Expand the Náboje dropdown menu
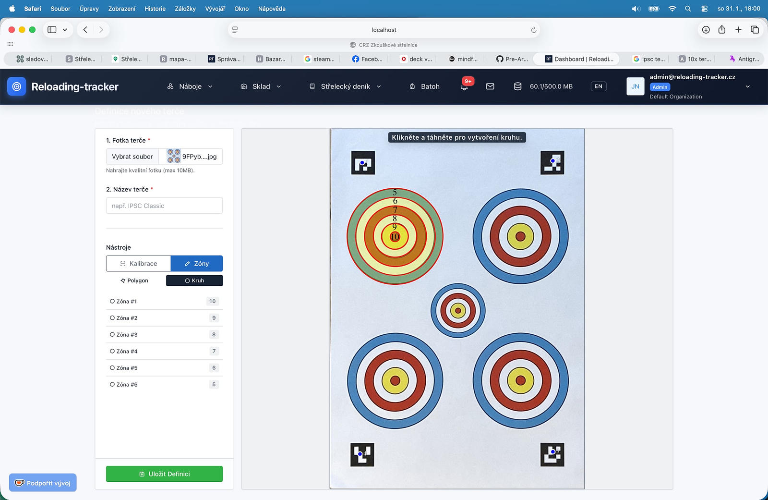Screen dimensions: 768x500 pos(190,86)
